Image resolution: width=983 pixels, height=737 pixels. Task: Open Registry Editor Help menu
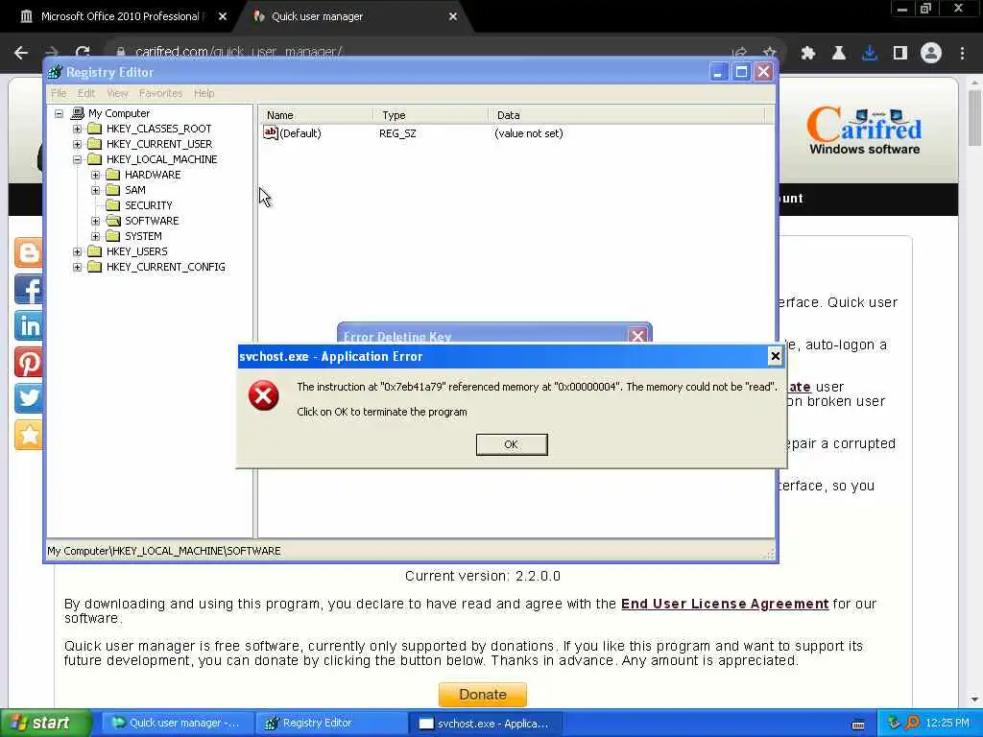[x=204, y=93]
